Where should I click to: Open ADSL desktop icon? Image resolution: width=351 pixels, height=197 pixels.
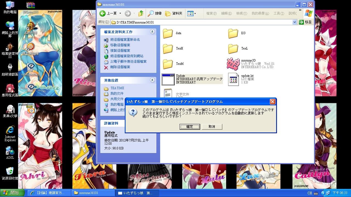pyautogui.click(x=10, y=153)
